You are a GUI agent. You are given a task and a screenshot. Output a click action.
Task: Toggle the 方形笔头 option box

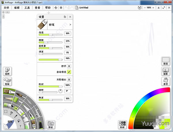pos(69,80)
